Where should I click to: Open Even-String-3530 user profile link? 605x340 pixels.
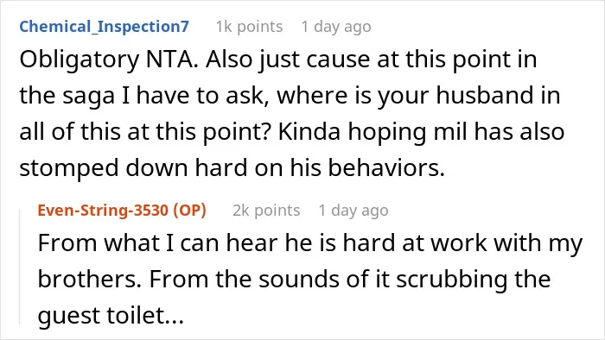pyautogui.click(x=103, y=211)
